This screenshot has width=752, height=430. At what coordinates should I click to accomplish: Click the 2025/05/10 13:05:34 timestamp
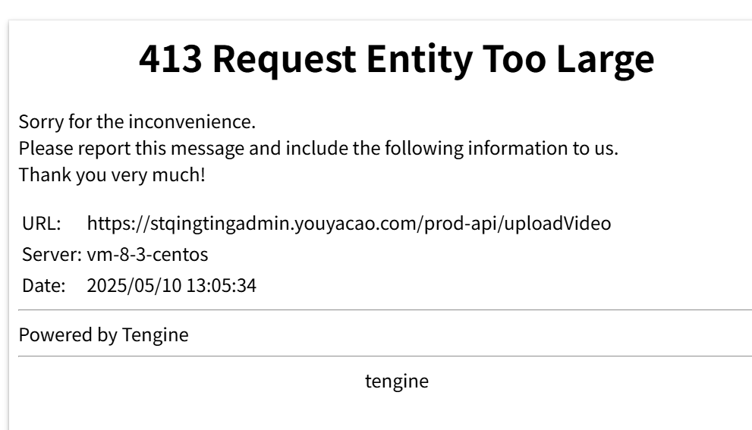(171, 286)
